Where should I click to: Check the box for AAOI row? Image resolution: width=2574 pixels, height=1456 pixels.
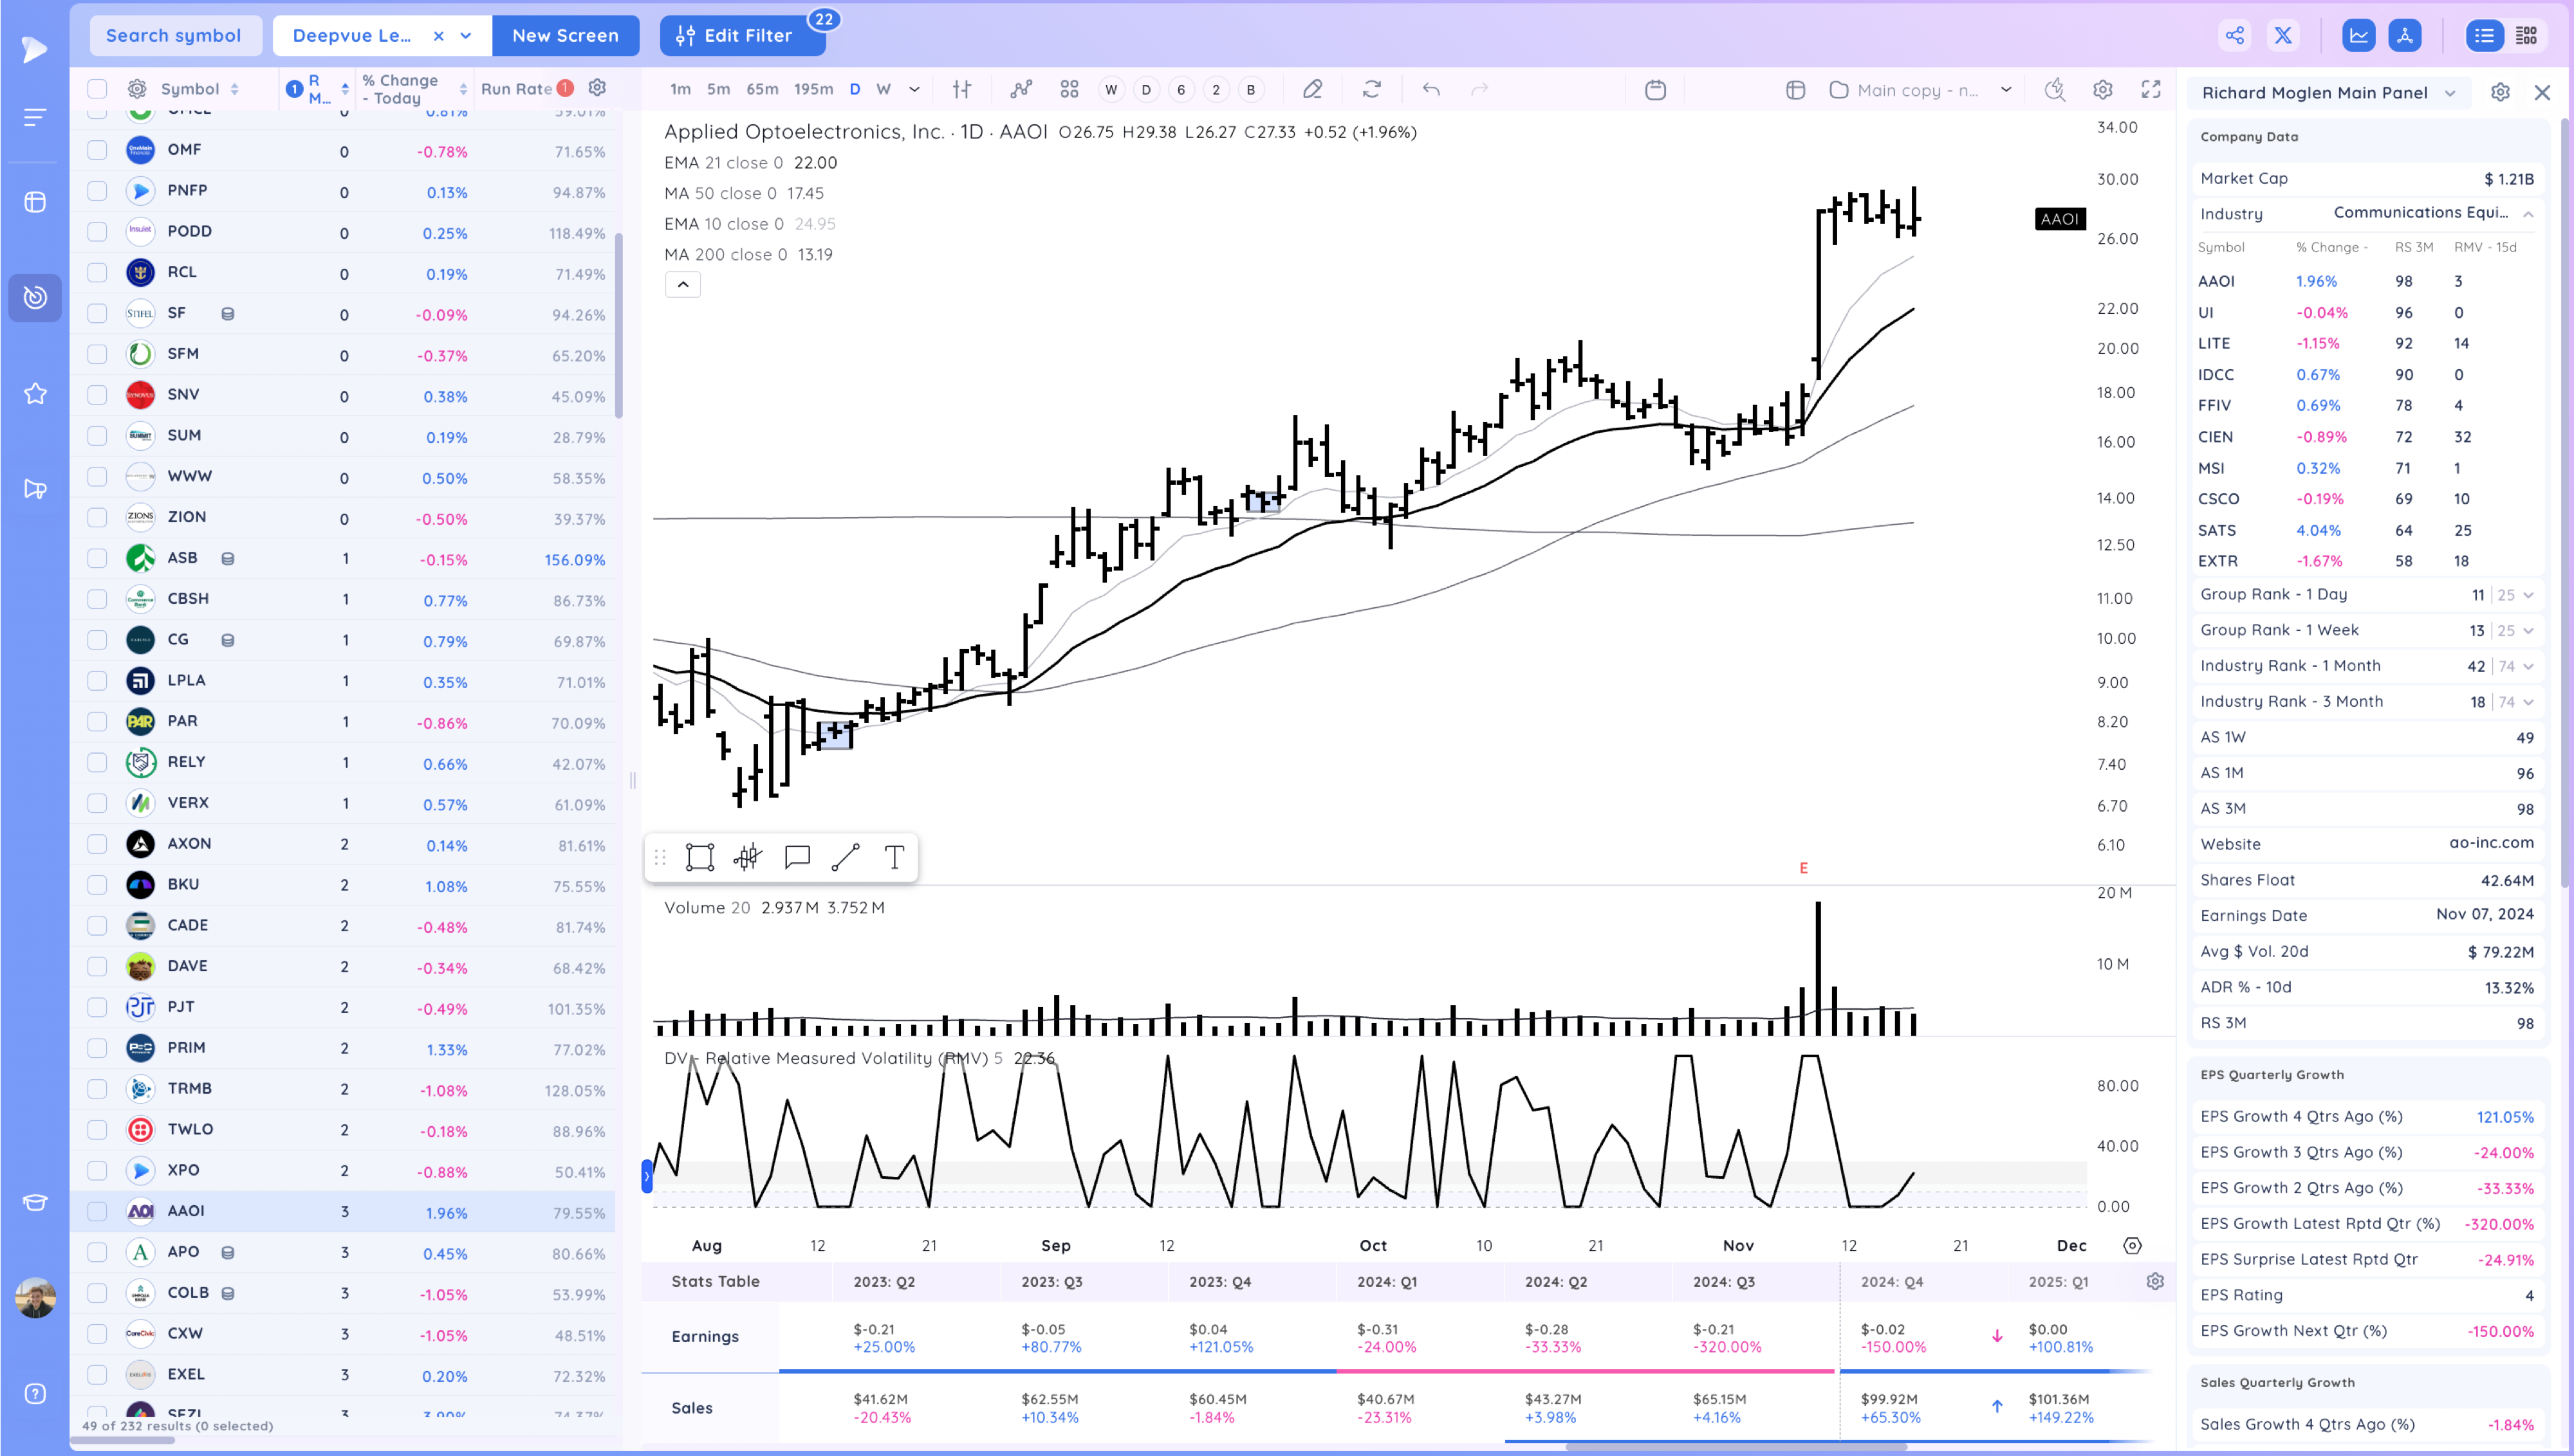[x=97, y=1212]
